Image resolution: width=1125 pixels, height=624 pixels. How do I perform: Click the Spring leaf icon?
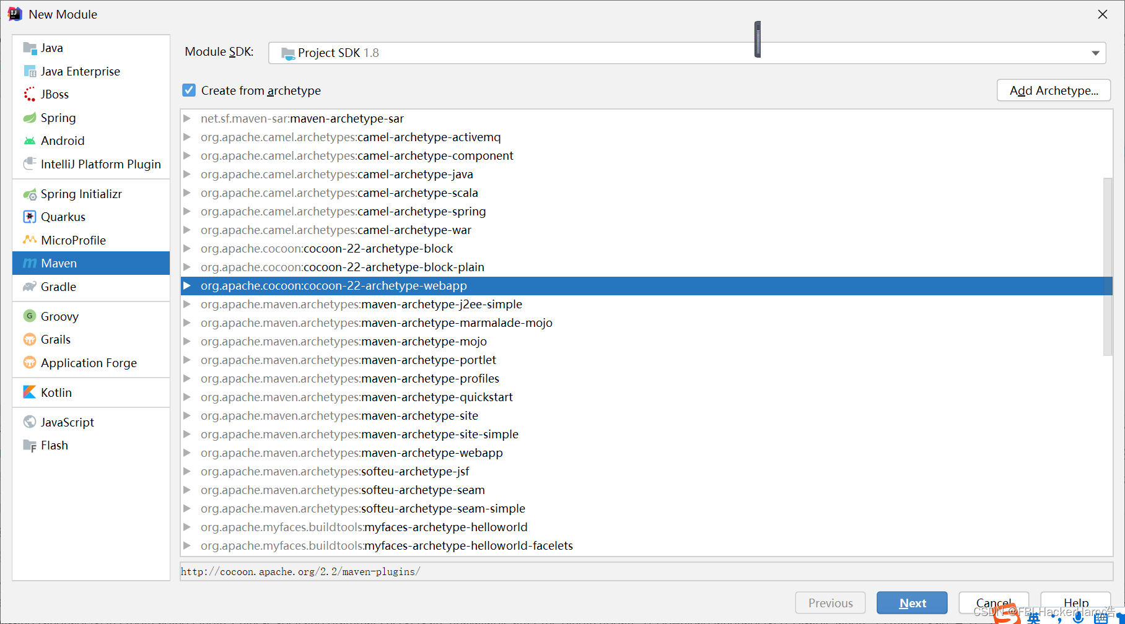pos(30,118)
